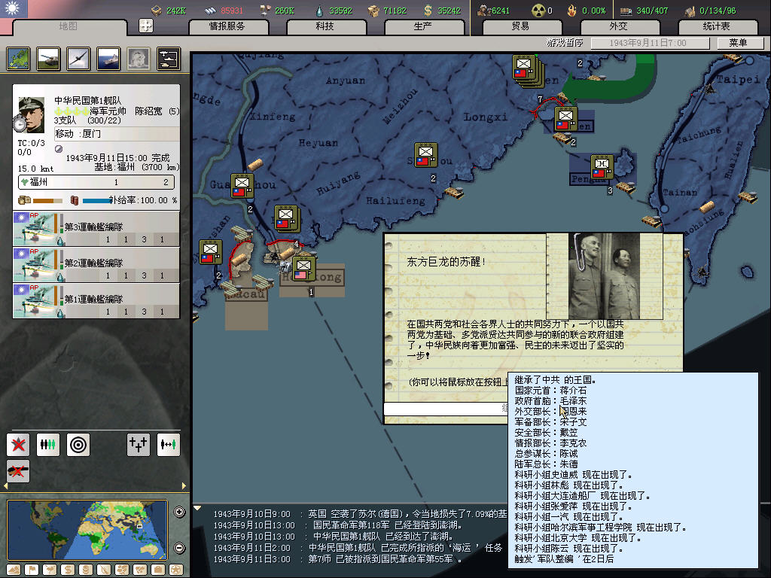Image resolution: width=771 pixels, height=578 pixels.
Task: Zoom in with the minimap plus button
Action: pyautogui.click(x=179, y=512)
